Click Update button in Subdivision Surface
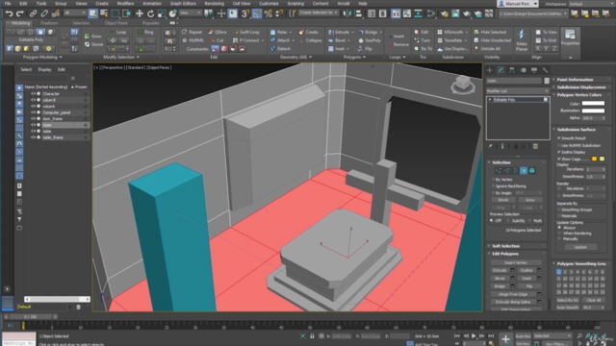Image resolution: width=616 pixels, height=346 pixels. click(x=580, y=247)
